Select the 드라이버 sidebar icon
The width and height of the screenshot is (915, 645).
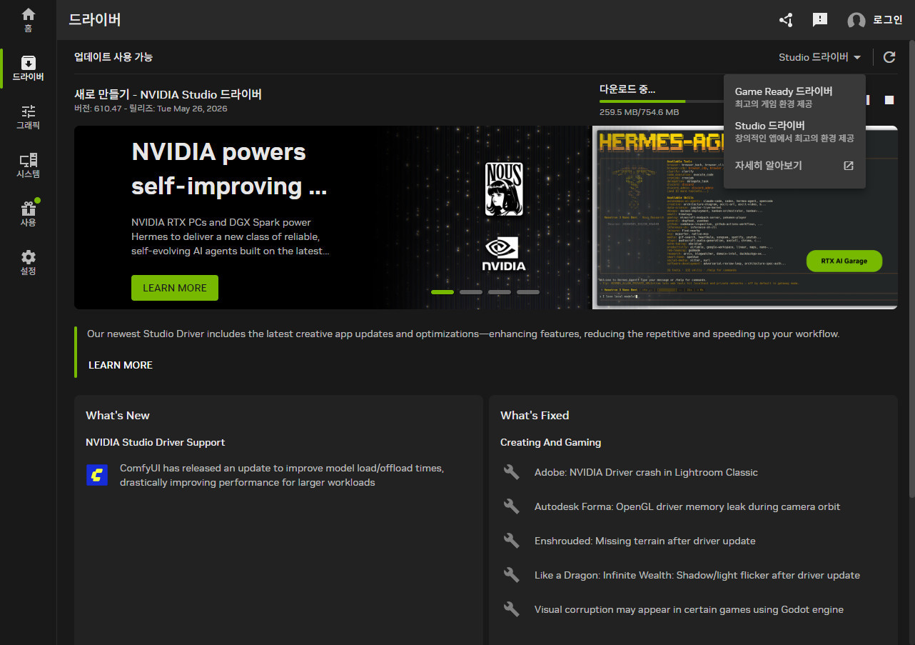pos(28,69)
